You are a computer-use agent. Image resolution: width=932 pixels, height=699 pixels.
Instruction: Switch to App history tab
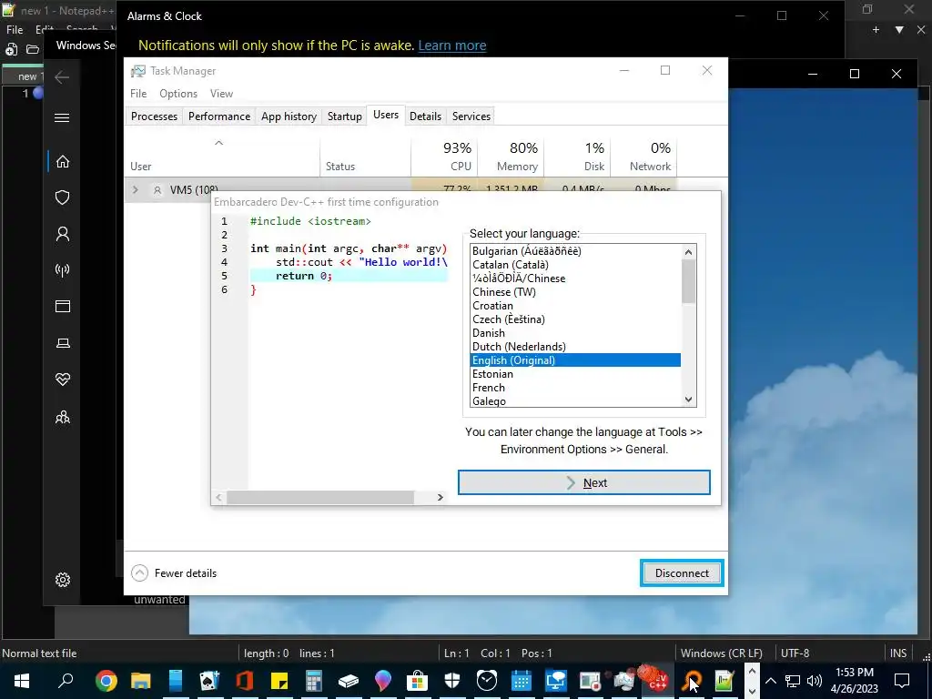(x=289, y=116)
